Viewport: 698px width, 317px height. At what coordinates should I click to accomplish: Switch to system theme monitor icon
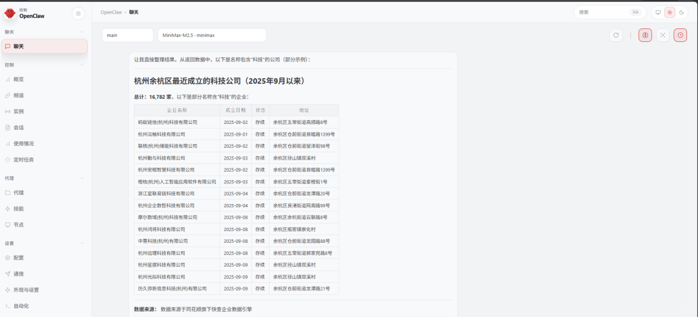coord(658,12)
